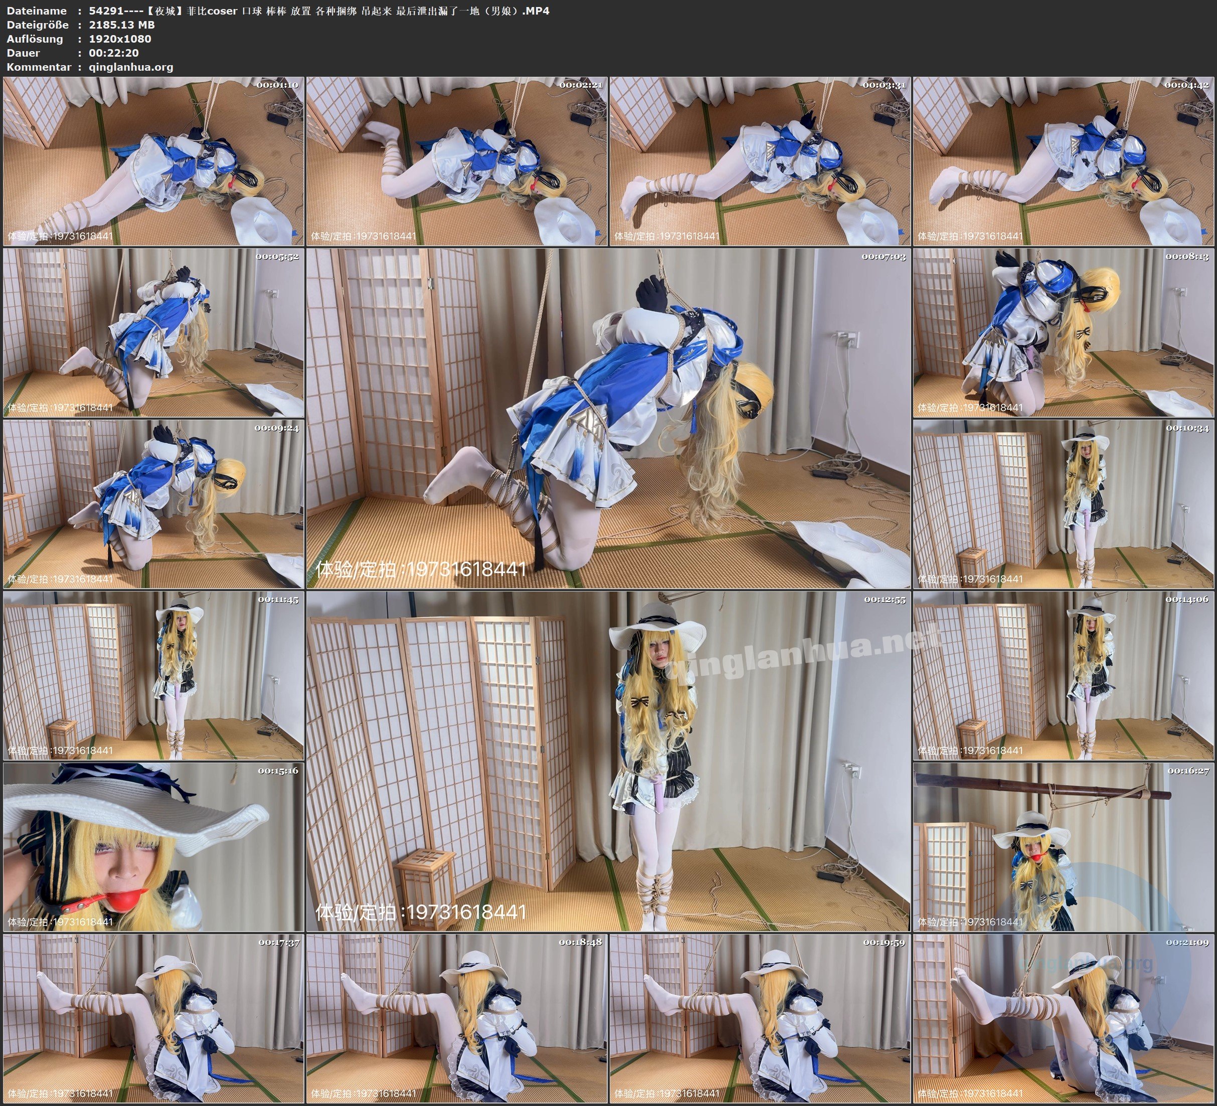Select the "Kommentar" label in the header
The image size is (1217, 1106).
tap(39, 67)
